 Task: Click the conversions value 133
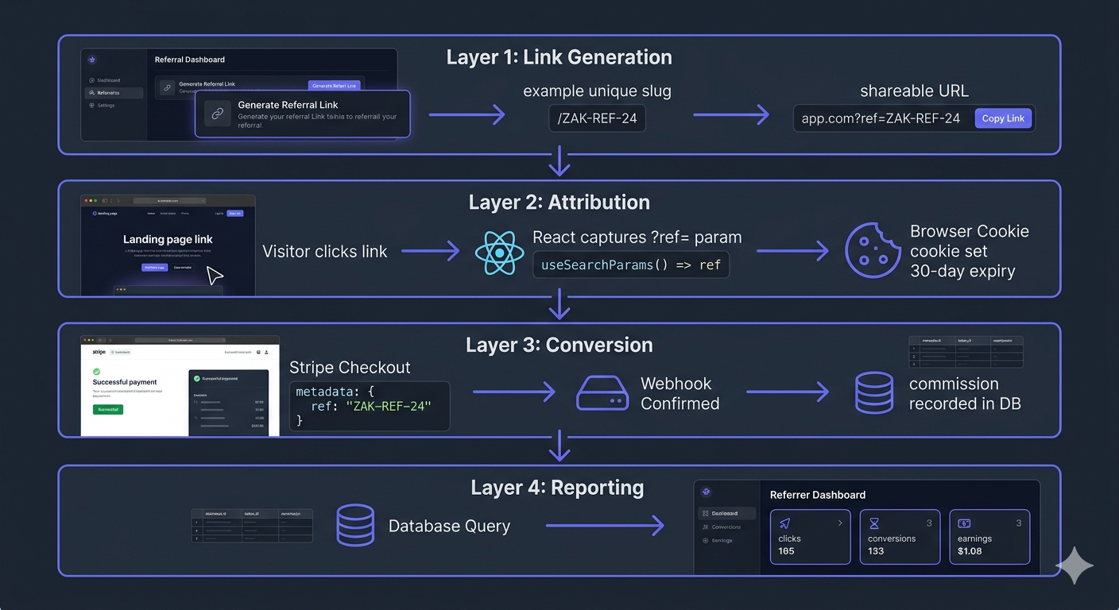click(x=876, y=550)
